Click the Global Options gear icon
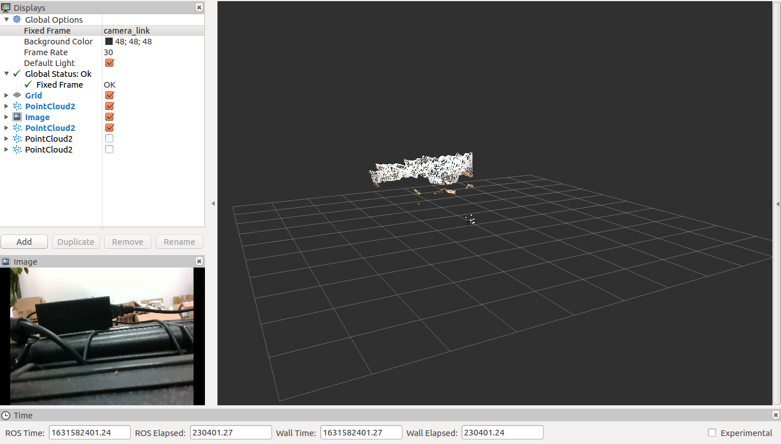The height and width of the screenshot is (444, 781). coord(17,19)
